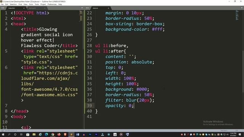Click the taskbar clock and date
This screenshot has height=137, width=244.
click(233, 134)
